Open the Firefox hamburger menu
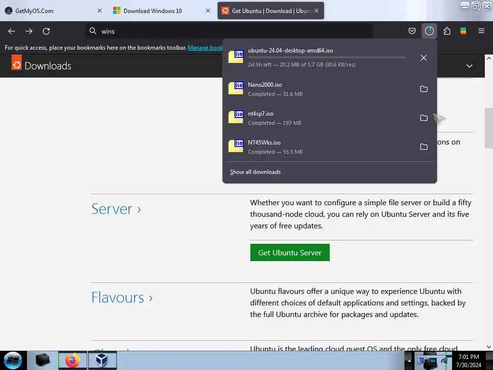This screenshot has width=493, height=370. point(481,31)
